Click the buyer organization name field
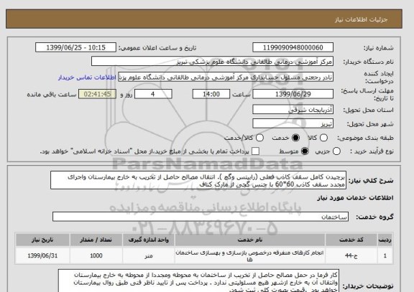Viewport: 414px width, 292px height. click(212, 62)
